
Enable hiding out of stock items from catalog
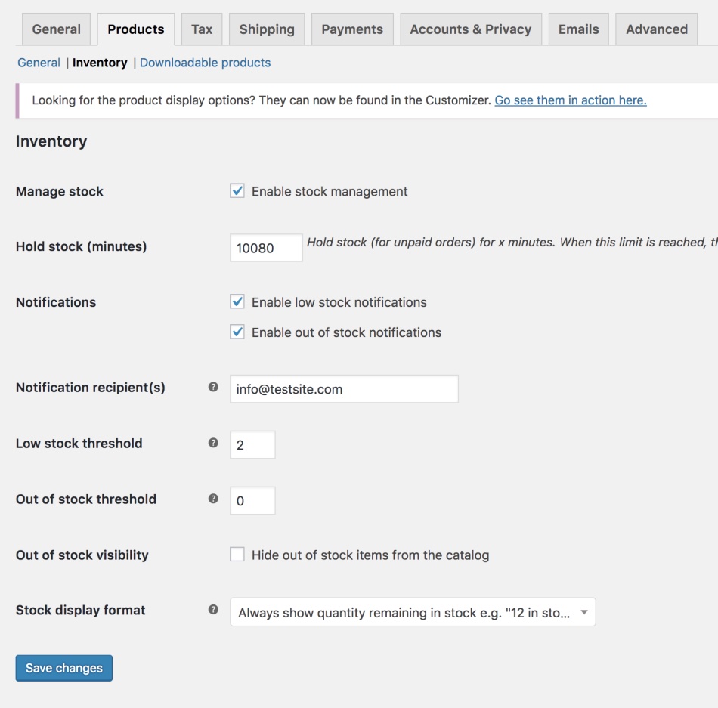(x=237, y=555)
